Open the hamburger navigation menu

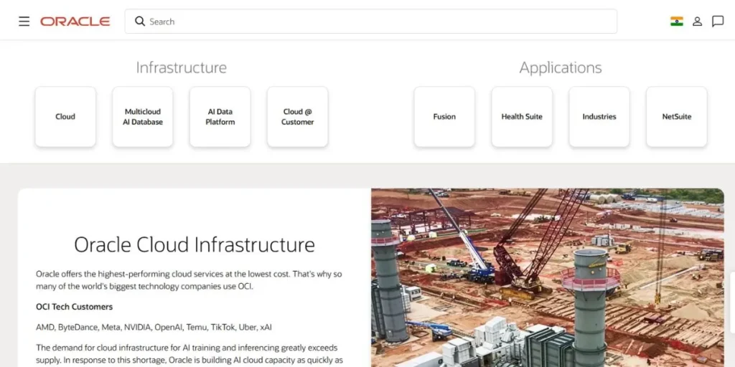24,22
